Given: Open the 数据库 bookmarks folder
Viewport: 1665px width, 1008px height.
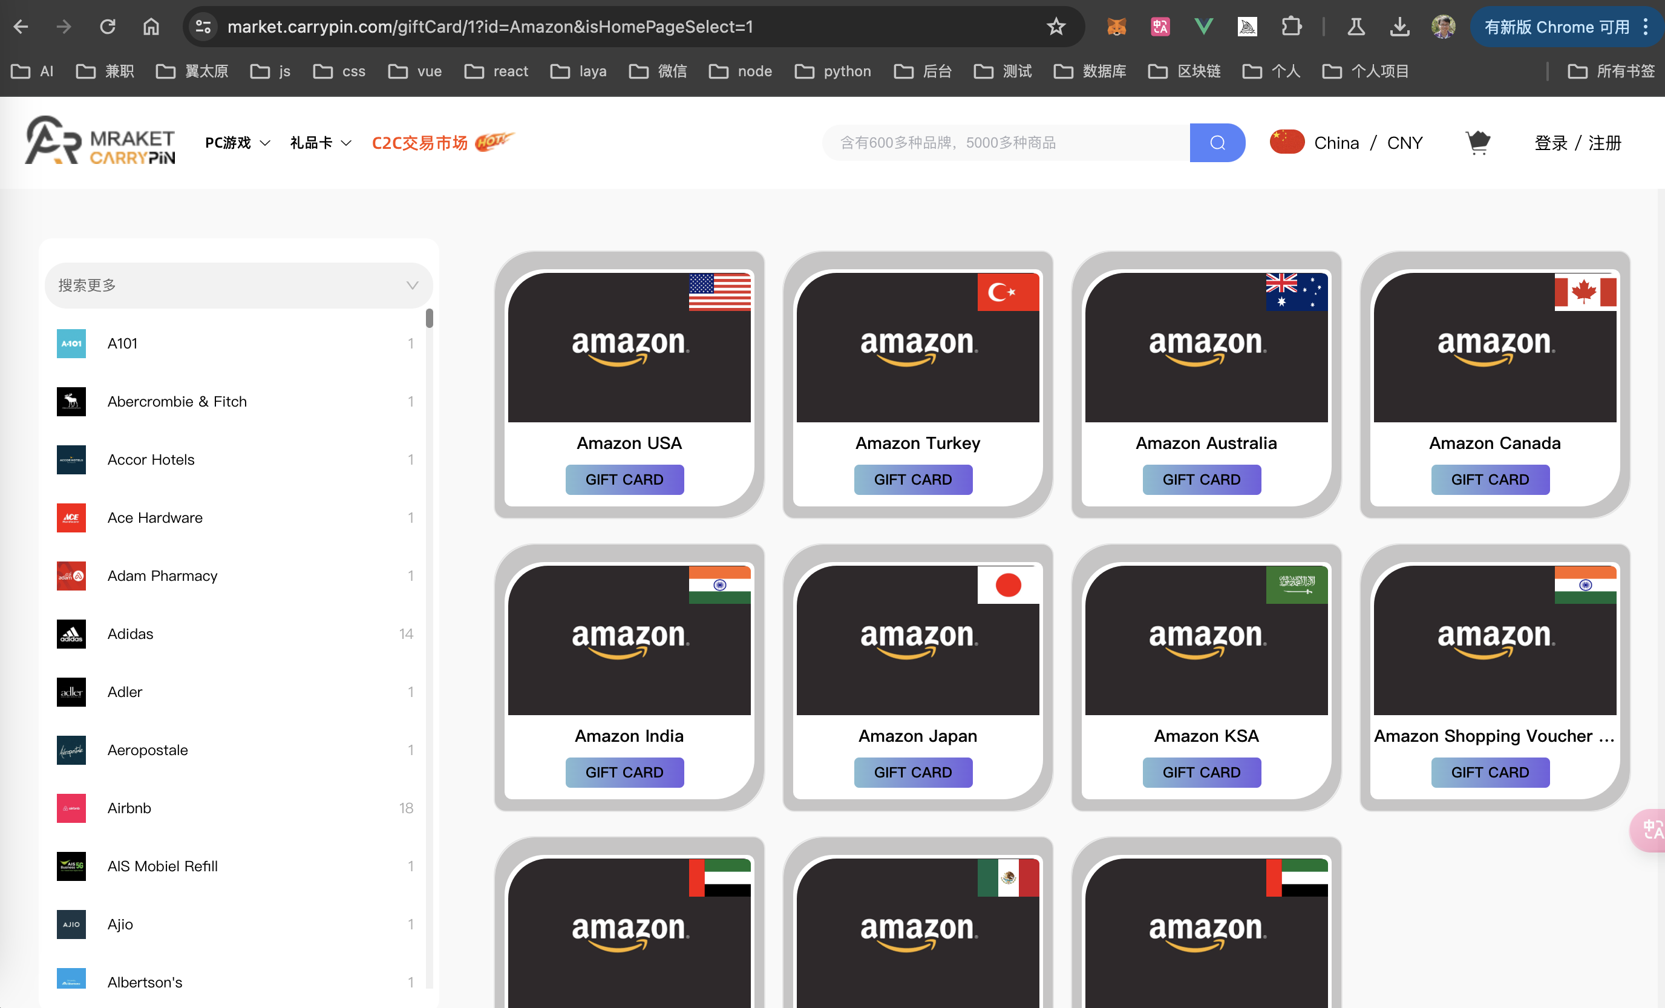Looking at the screenshot, I should (1089, 71).
